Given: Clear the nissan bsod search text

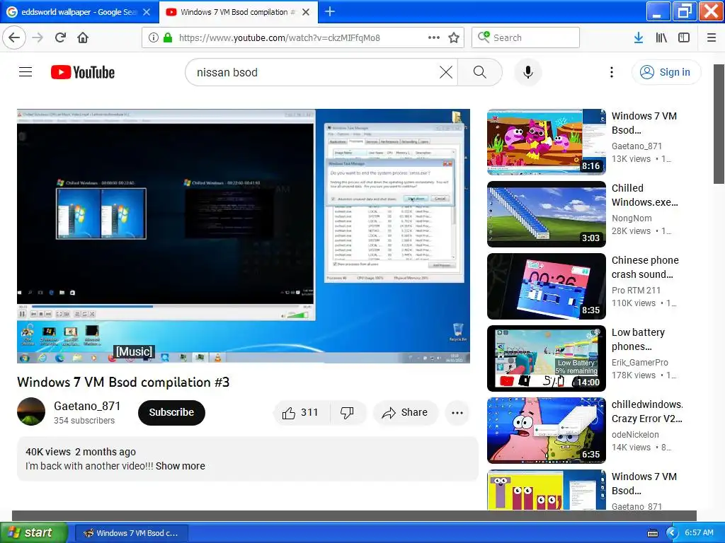Looking at the screenshot, I should [x=446, y=72].
